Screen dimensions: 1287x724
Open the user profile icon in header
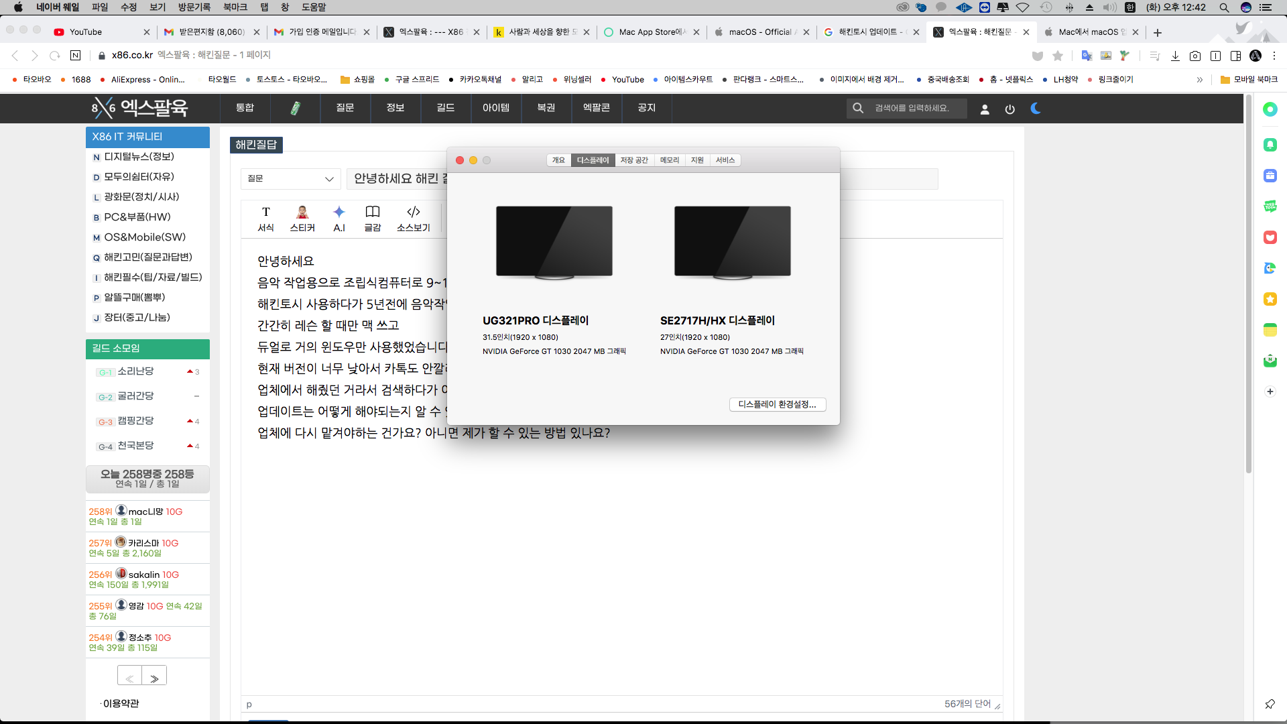[x=985, y=109]
